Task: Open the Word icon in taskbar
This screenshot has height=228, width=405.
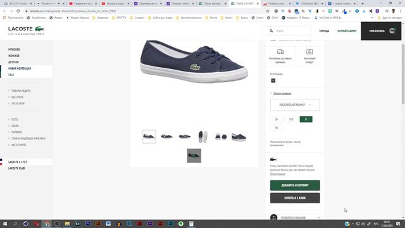Action: [x=108, y=224]
